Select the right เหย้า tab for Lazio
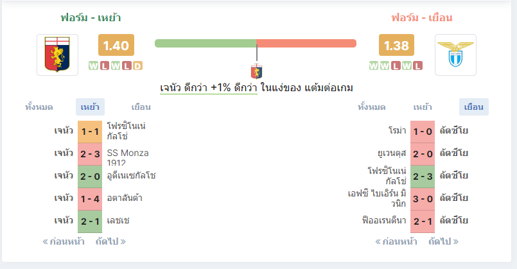 click(x=423, y=107)
